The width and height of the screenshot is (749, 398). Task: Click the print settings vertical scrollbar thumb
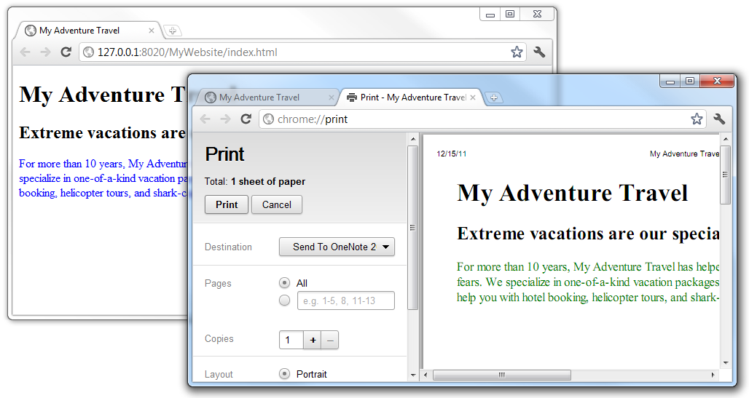[412, 228]
